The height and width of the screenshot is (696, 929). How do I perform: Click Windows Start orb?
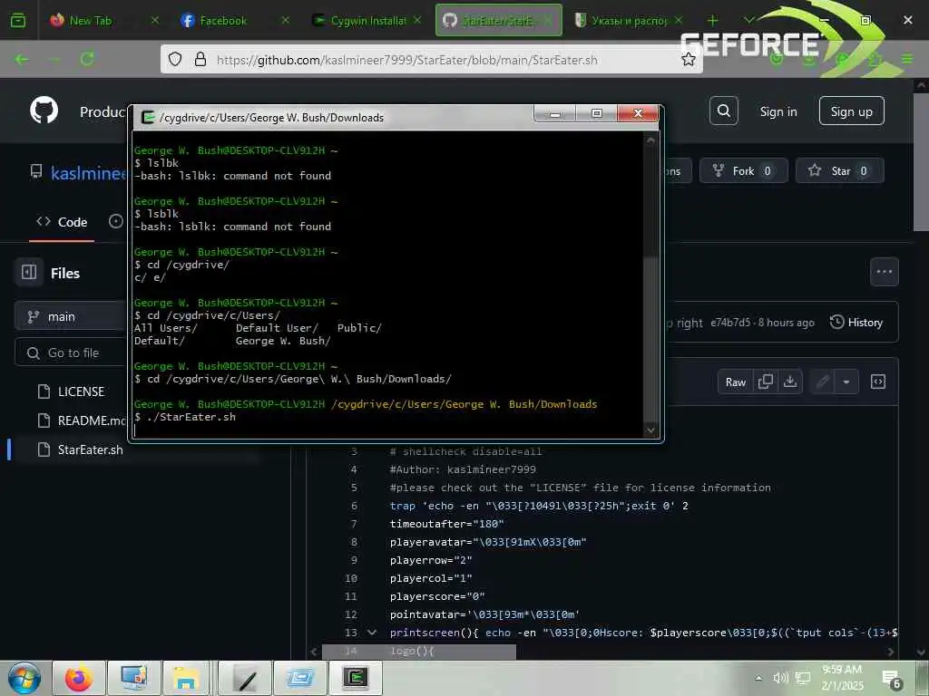(x=24, y=678)
